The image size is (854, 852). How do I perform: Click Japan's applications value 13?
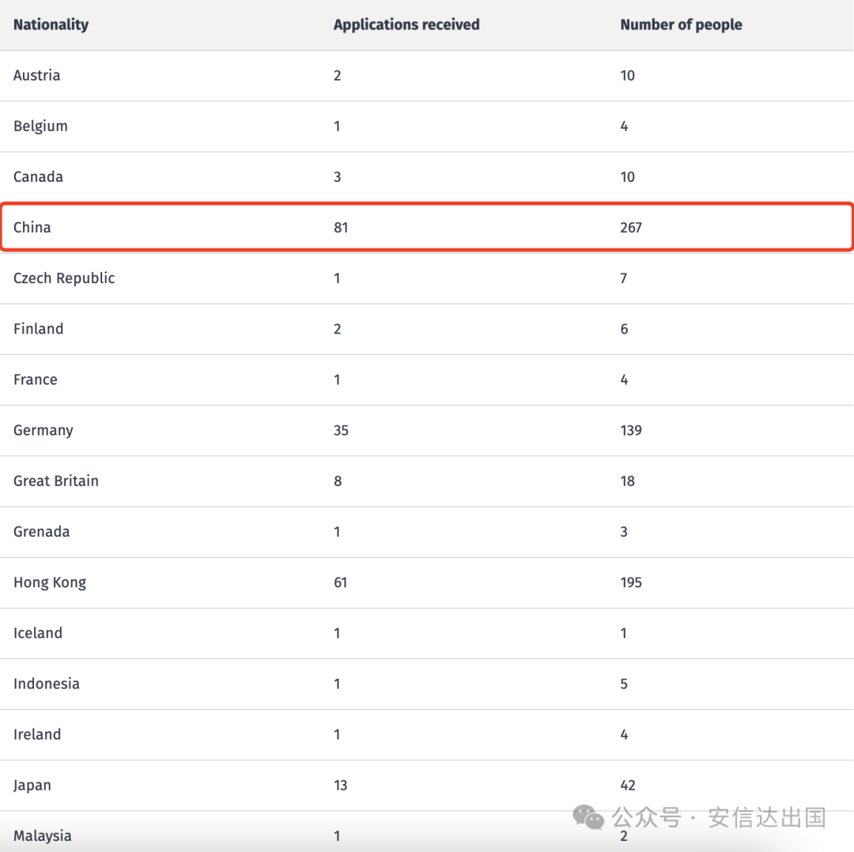pos(340,785)
